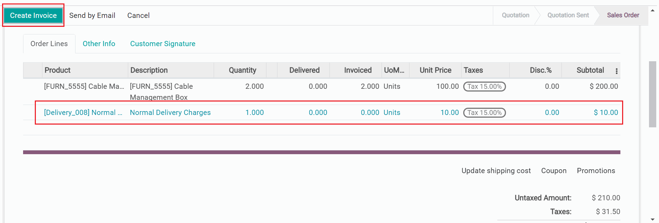
Task: Click Update shipping cost link
Action: pos(496,171)
